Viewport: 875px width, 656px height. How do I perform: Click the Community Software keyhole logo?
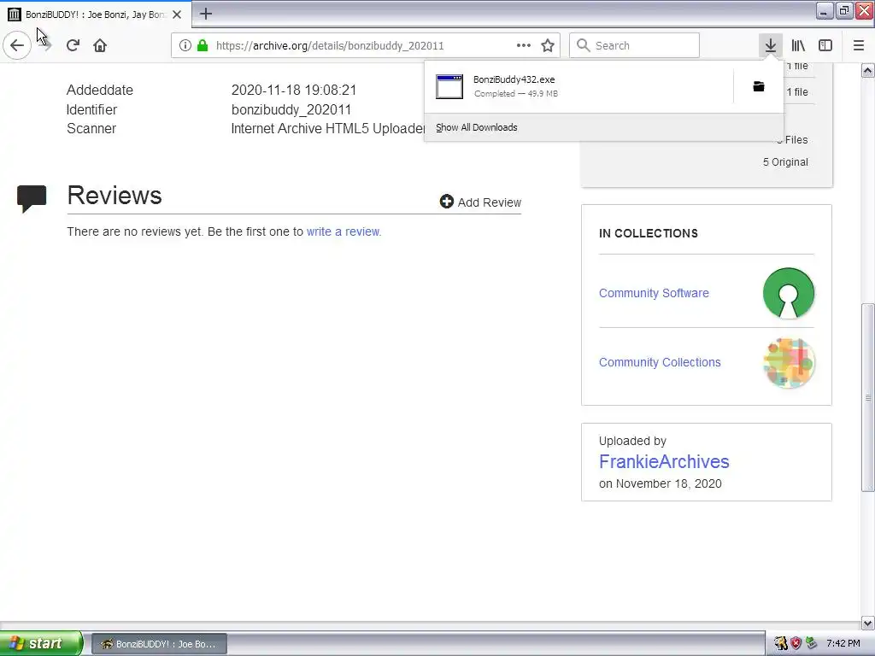[x=788, y=293]
